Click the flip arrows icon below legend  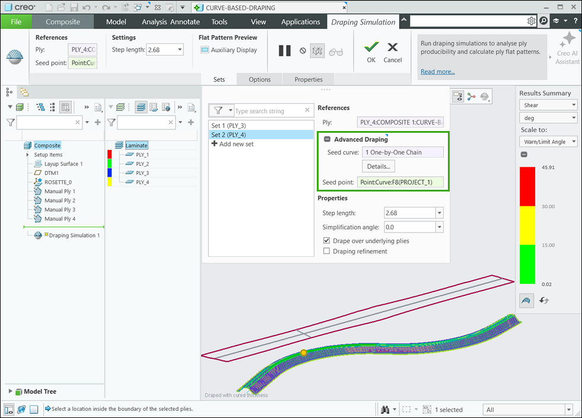click(544, 301)
